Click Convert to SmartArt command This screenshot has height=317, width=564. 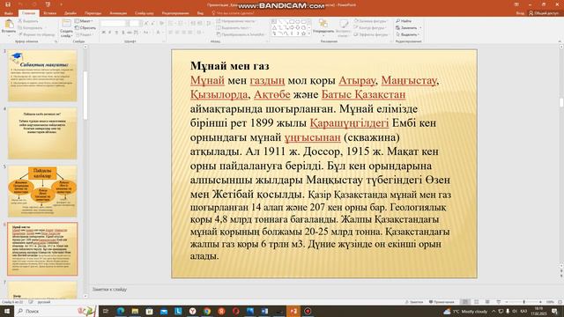tap(241, 34)
